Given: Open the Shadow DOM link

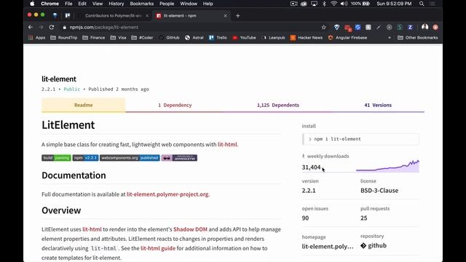Looking at the screenshot, I should (x=190, y=229).
